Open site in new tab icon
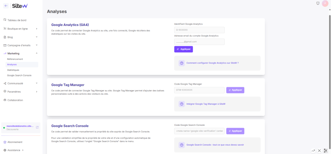Viewport: 331px width, 154px height. 37,127
